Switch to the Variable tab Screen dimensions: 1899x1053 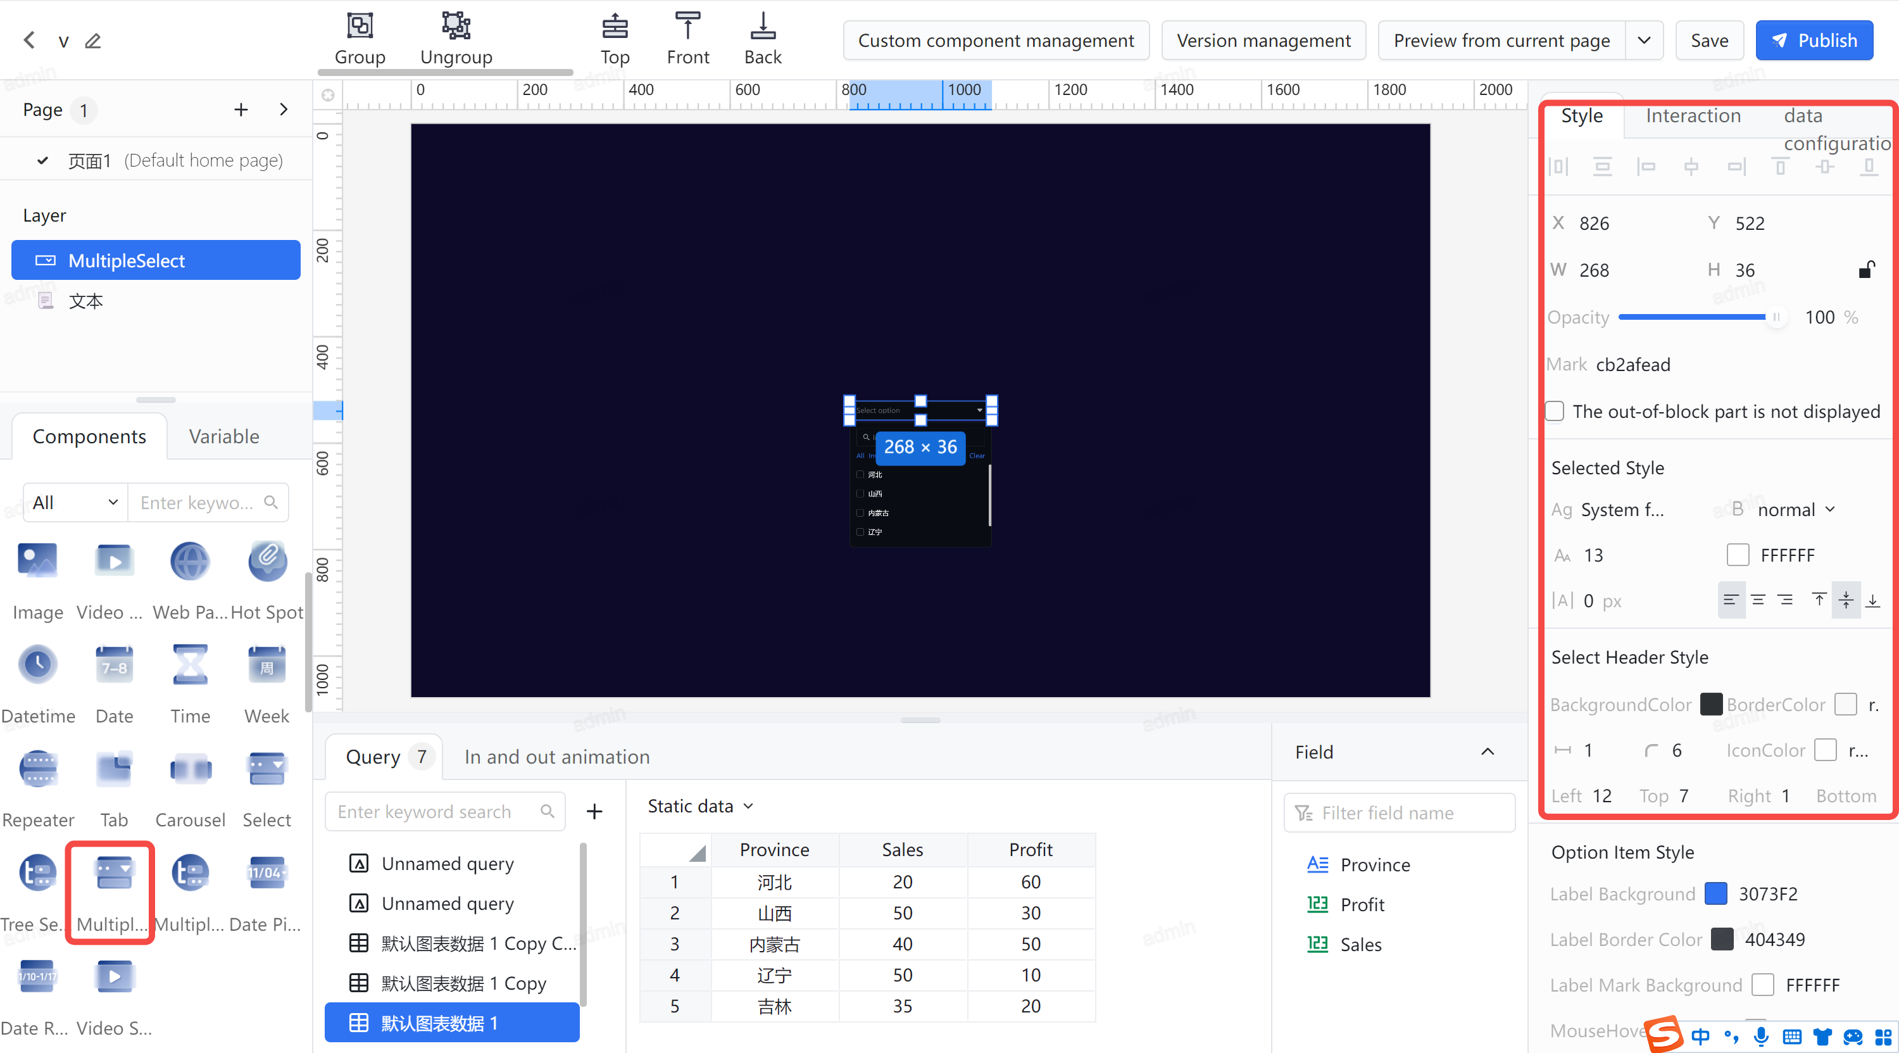click(x=224, y=436)
